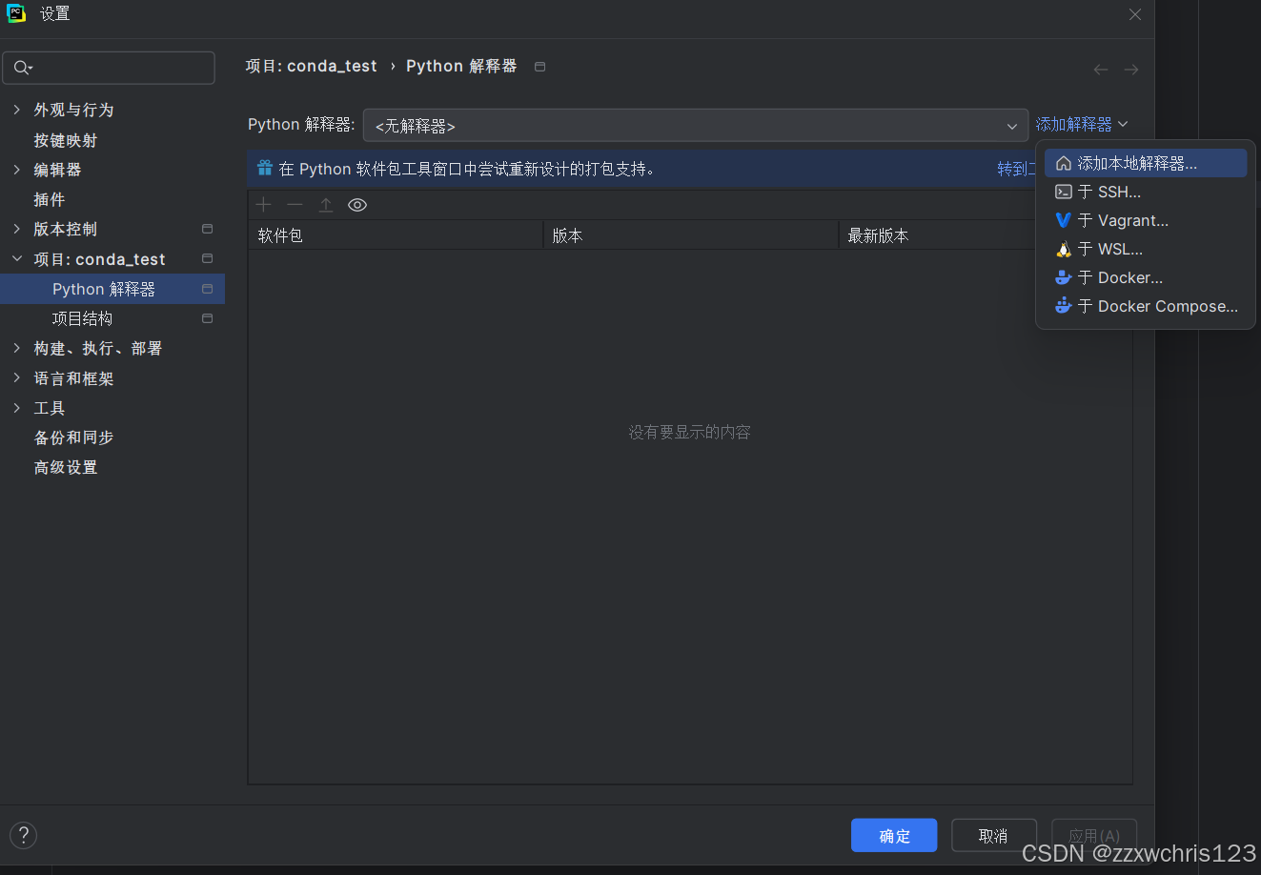Click the 软件包 column header

click(x=395, y=235)
